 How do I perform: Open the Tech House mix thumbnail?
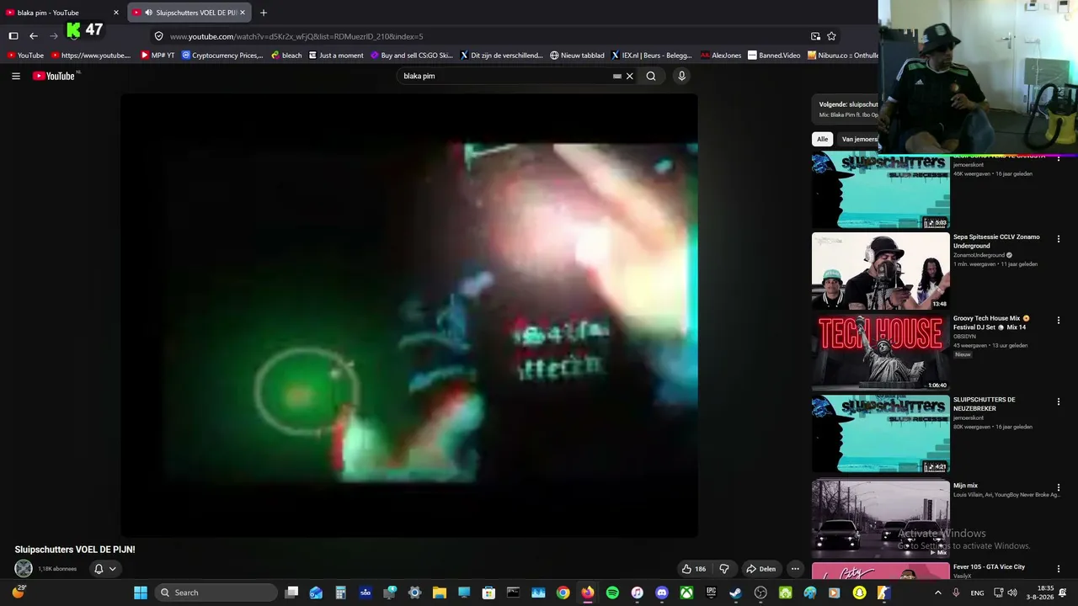[x=881, y=353]
